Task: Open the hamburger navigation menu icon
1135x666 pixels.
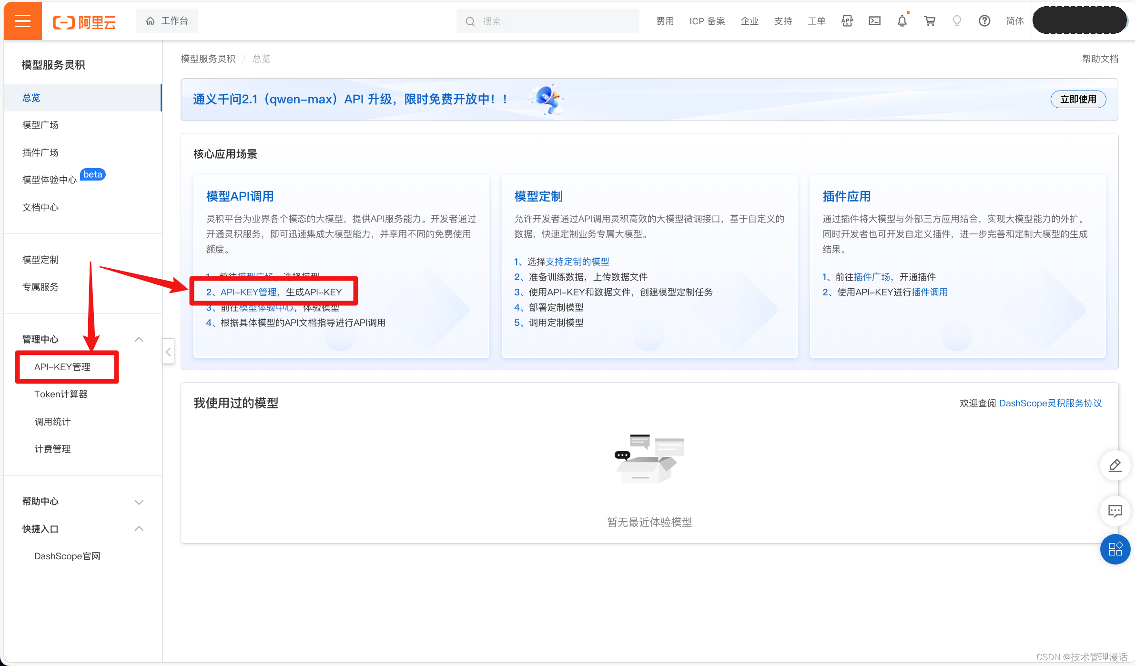Action: tap(22, 20)
